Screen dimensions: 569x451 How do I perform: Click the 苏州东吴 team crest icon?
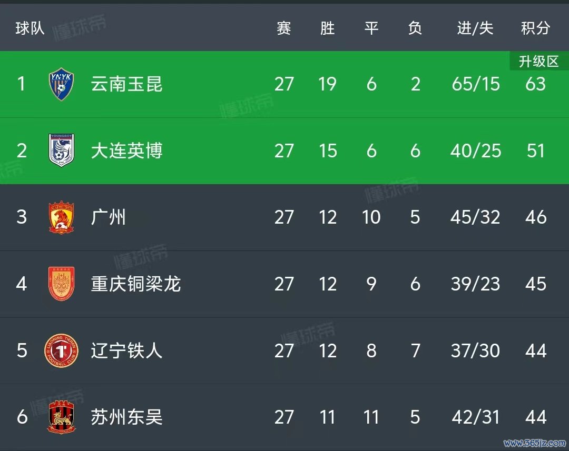61,417
